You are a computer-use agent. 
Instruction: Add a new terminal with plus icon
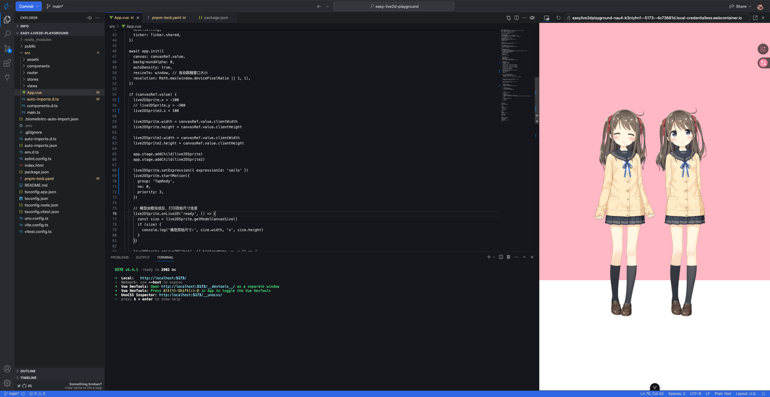(489, 257)
